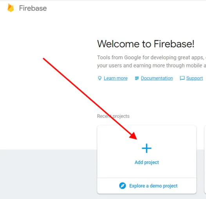Click the red arrow's head above the plus
The image size is (206, 199).
coord(134,136)
